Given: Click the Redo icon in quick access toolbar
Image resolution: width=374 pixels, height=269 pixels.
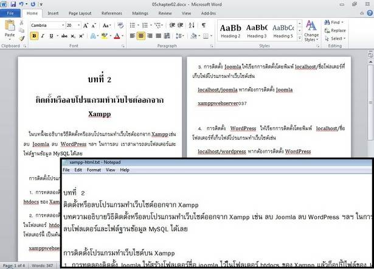Looking at the screenshot, I should pyautogui.click(x=33, y=4).
